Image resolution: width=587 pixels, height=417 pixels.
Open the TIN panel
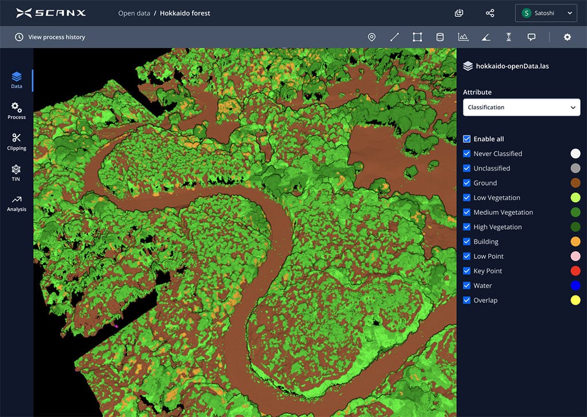16,172
